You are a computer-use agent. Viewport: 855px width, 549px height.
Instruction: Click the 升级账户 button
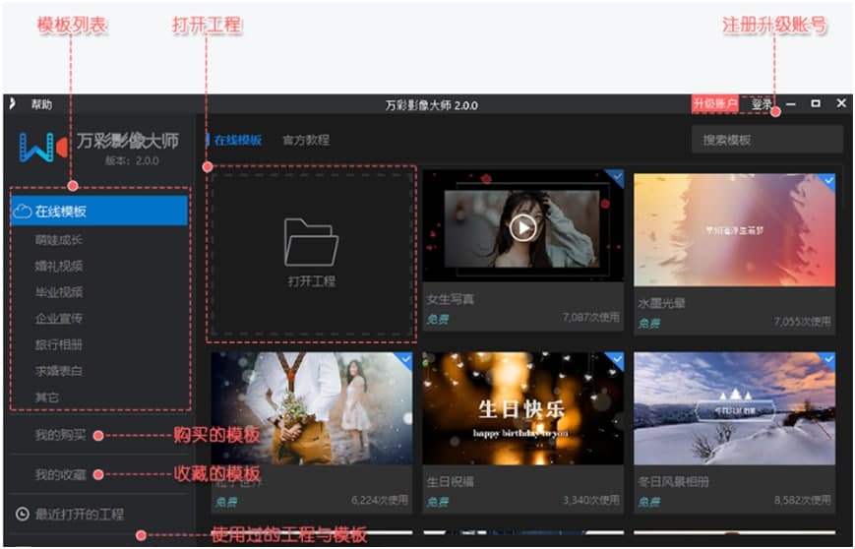715,103
